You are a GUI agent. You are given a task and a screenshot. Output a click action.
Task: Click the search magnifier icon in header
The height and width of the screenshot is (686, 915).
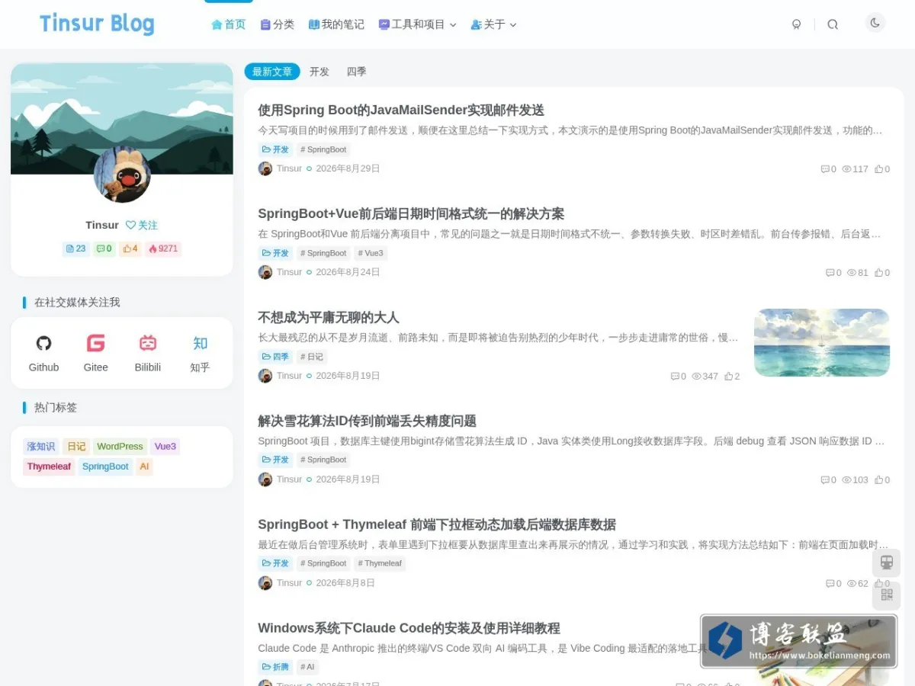pos(833,24)
